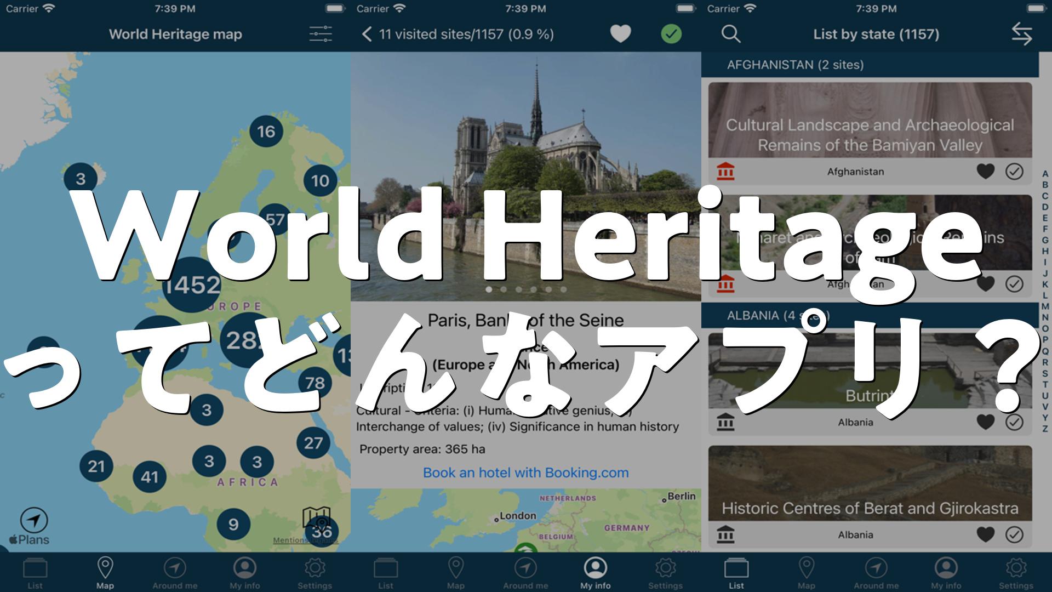The height and width of the screenshot is (592, 1052).
Task: Check visited for Historic Centres of Berat
Action: [1014, 534]
